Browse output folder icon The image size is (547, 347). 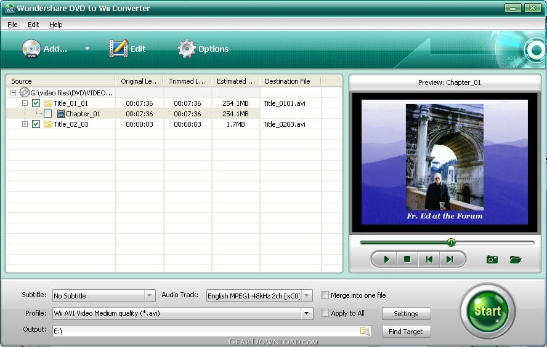point(365,331)
